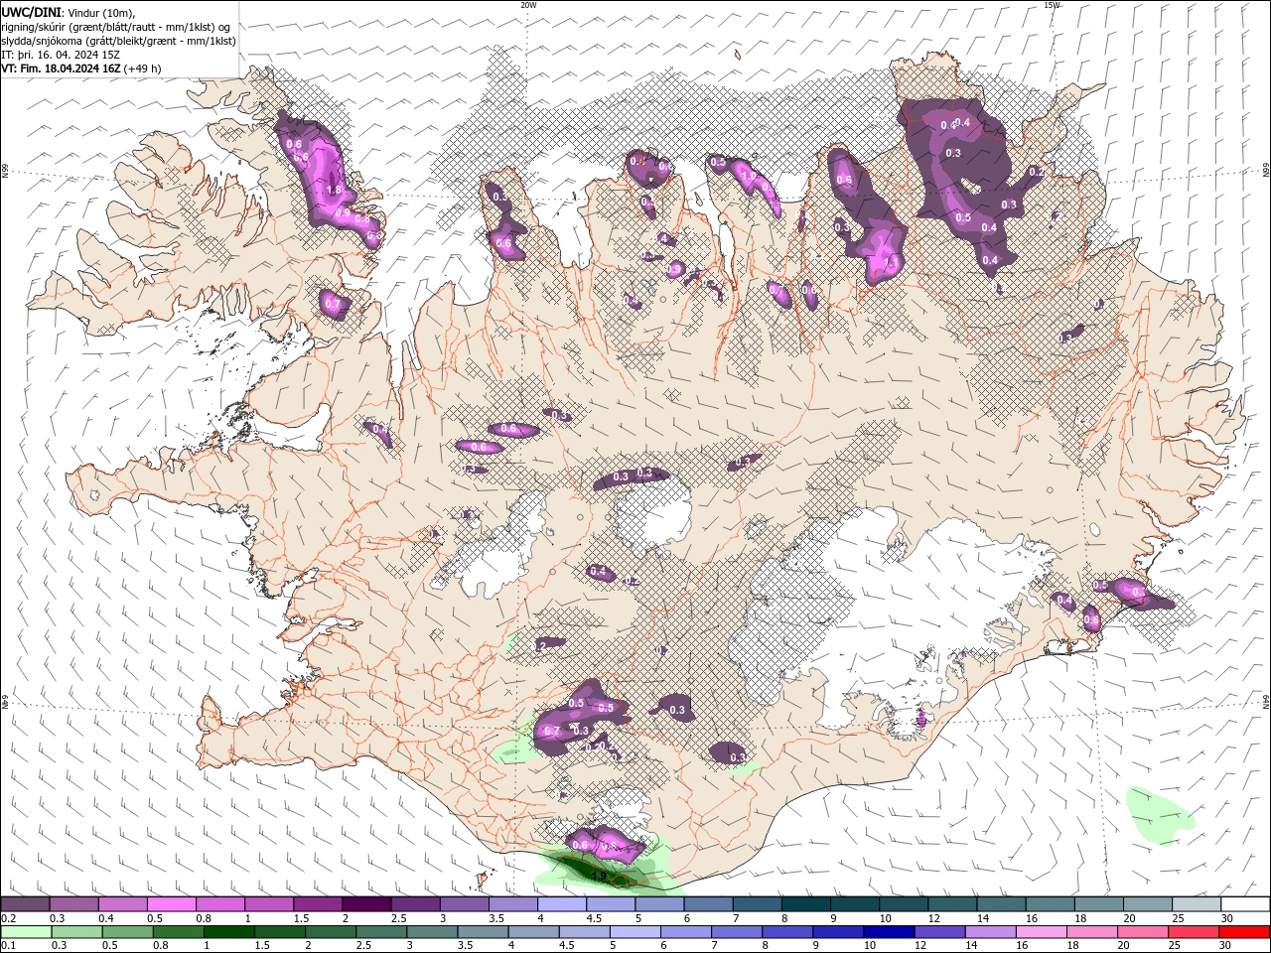Screen dimensions: 1271x953
Task: Select lilac rain swatch between 14 and 16
Action: [989, 932]
